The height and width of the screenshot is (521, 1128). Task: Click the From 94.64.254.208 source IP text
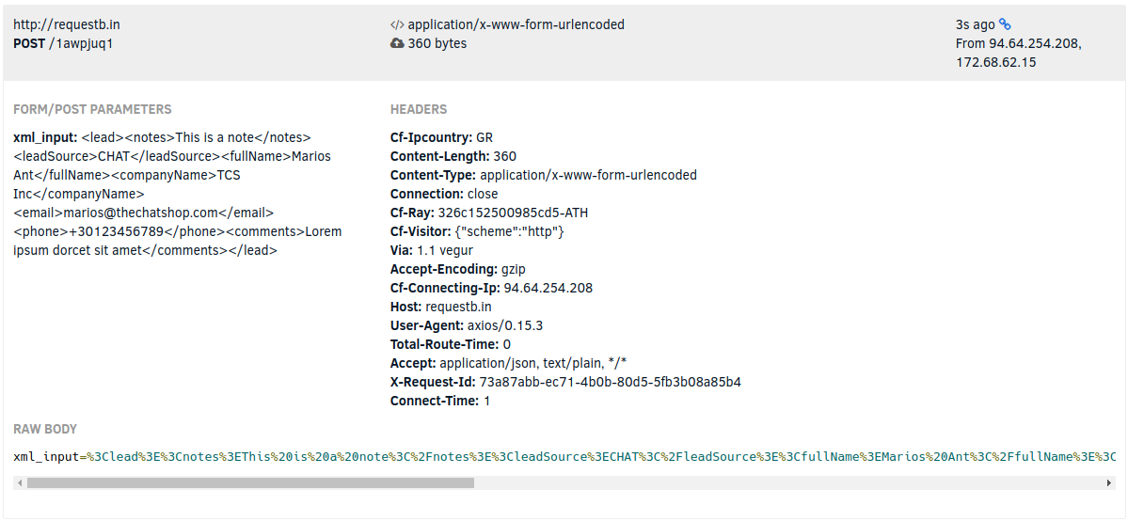tap(1019, 43)
